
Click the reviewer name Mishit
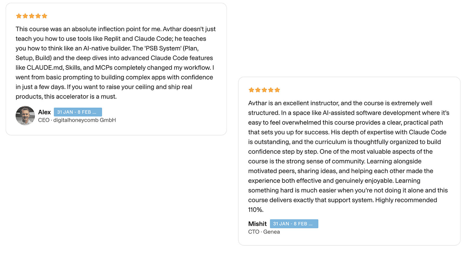[257, 224]
